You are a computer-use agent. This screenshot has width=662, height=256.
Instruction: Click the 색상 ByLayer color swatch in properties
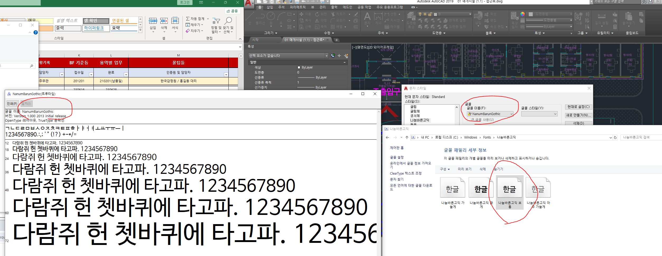pos(299,67)
